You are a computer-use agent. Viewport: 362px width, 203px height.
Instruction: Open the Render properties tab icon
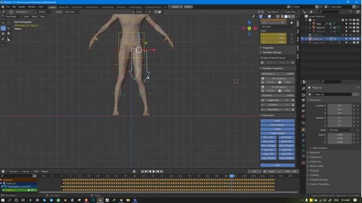pos(303,95)
